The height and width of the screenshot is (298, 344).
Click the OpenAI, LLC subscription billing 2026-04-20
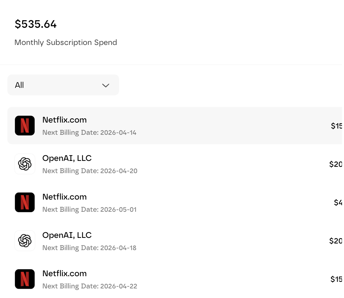tap(132, 164)
